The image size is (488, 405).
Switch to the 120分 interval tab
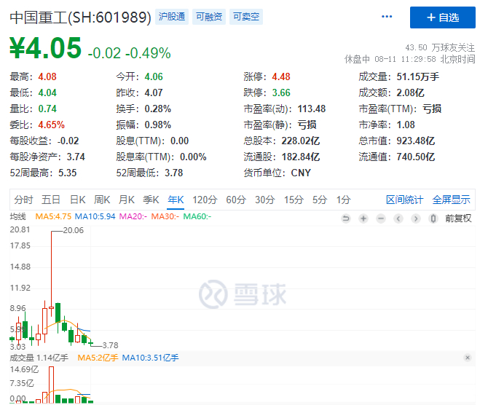tap(205, 200)
